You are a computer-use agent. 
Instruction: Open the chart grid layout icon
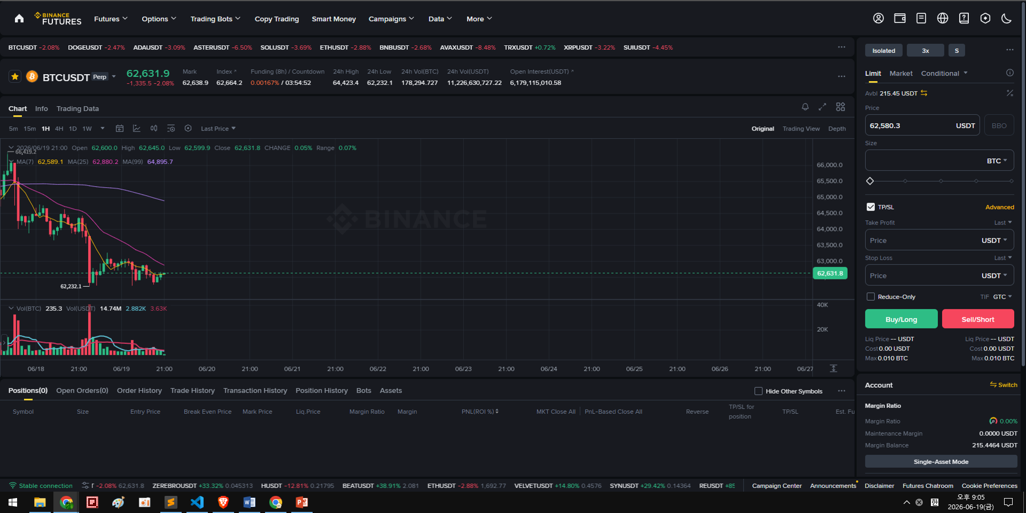point(840,107)
